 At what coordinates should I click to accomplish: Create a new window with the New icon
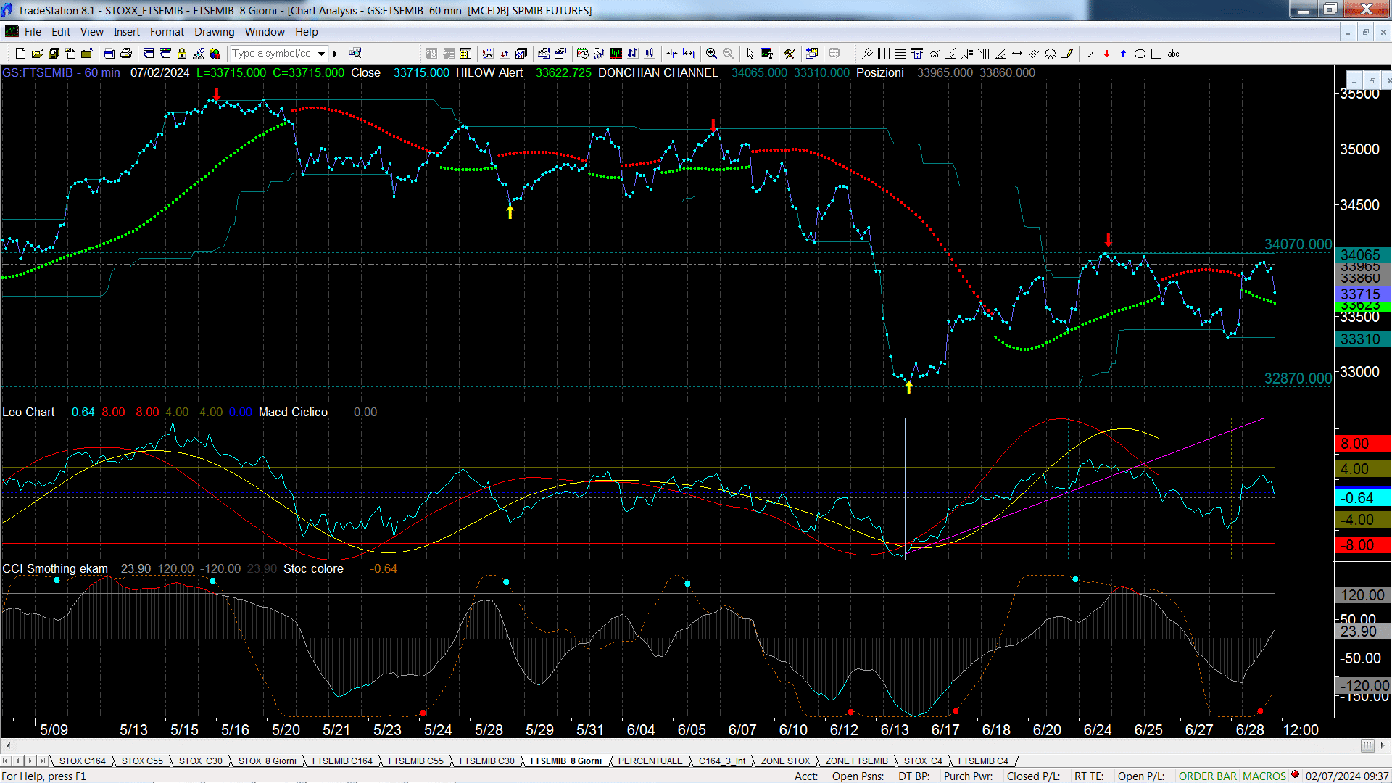coord(20,54)
